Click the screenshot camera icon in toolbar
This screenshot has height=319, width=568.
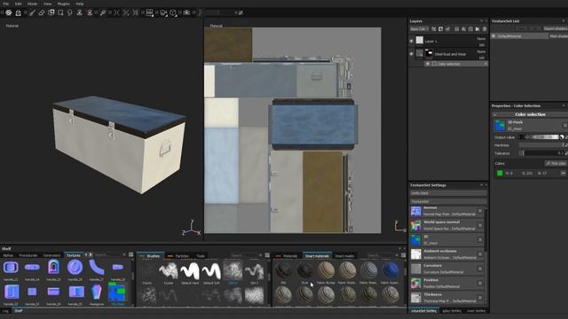186,12
